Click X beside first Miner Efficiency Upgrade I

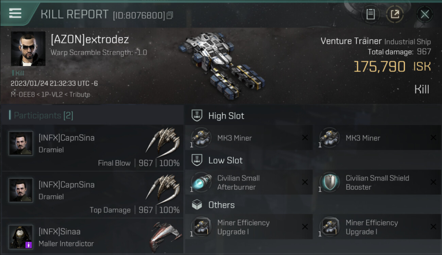coord(305,227)
